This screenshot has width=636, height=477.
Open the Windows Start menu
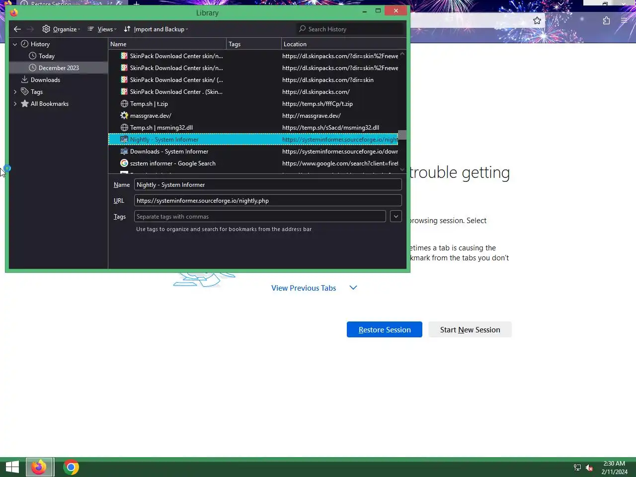[12, 467]
